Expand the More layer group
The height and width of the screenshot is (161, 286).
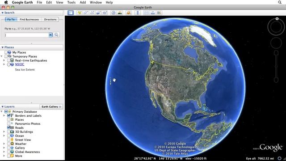pyautogui.click(x=4, y=156)
